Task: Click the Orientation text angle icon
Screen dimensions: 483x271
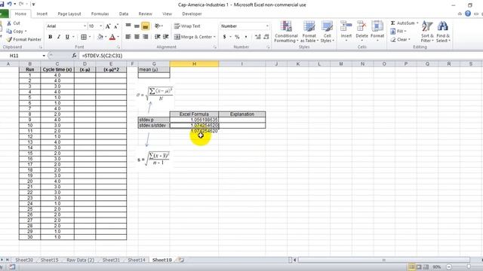Action: click(x=157, y=26)
